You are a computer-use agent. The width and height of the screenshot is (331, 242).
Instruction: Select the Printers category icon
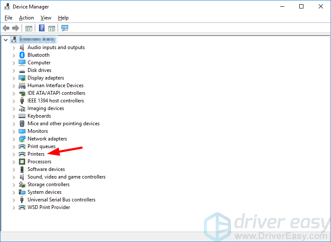[x=22, y=154]
